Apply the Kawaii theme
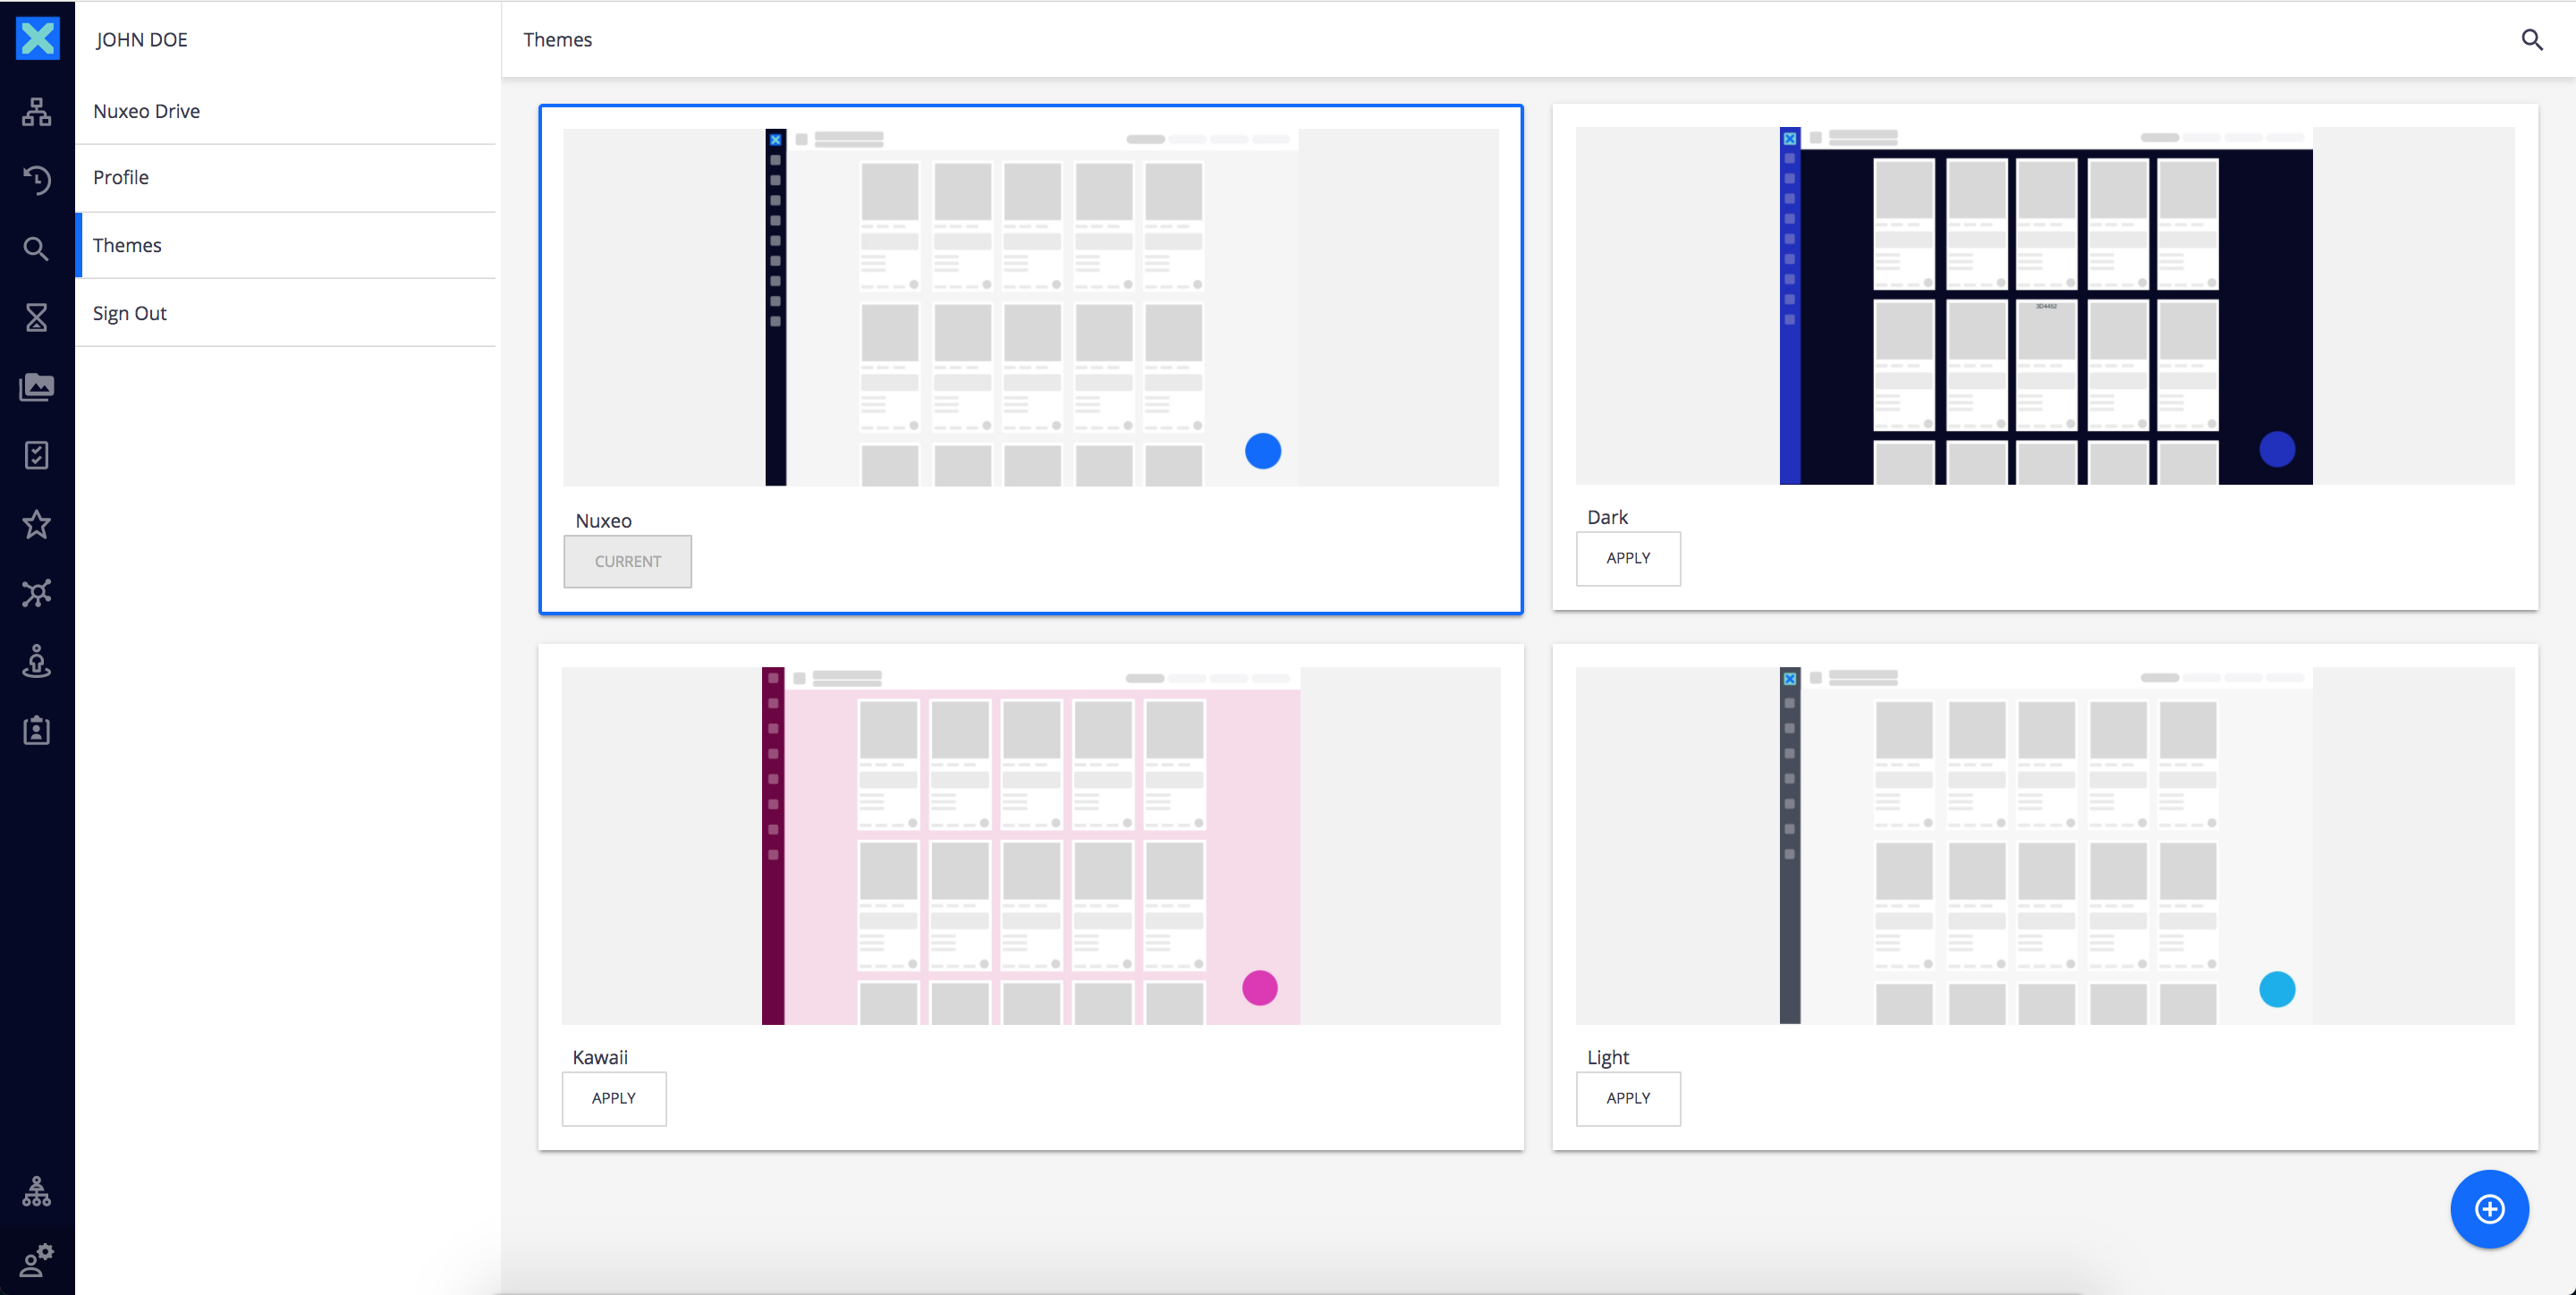 (614, 1098)
